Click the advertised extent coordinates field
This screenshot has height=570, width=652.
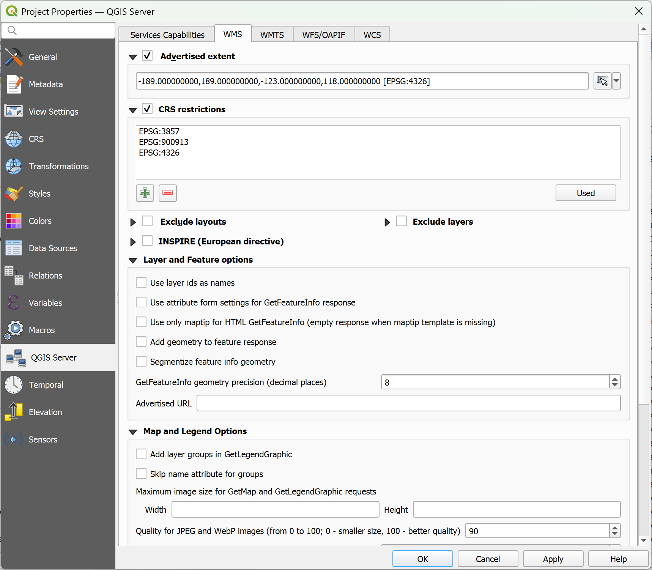click(x=362, y=81)
